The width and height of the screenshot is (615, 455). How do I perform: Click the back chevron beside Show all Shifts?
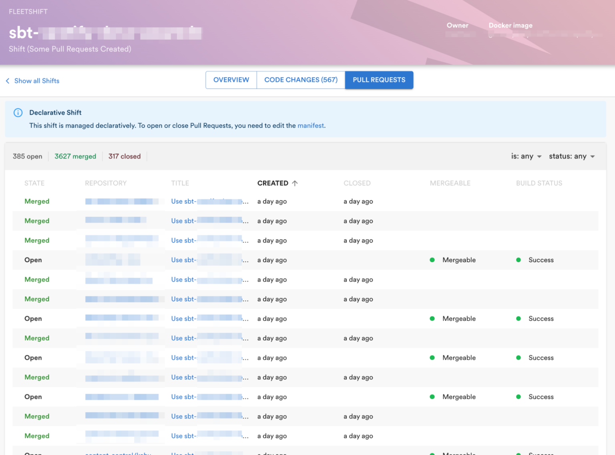[x=7, y=81]
